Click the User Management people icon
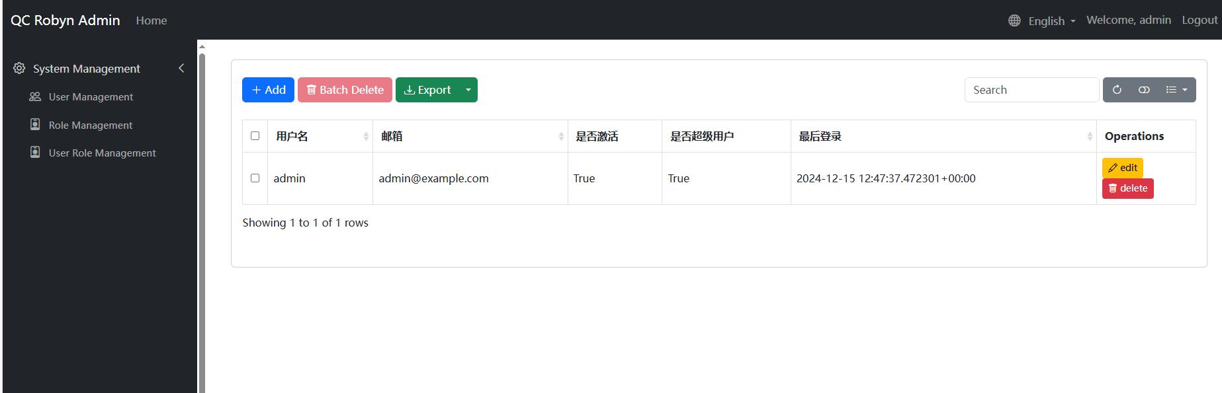 click(35, 97)
